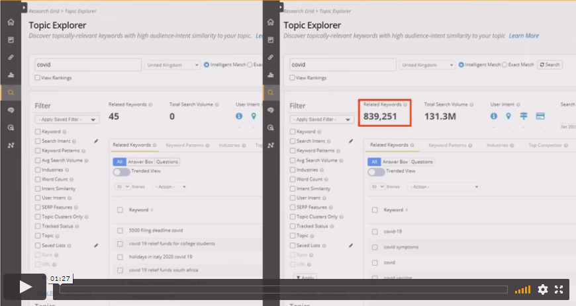Tick the checkbox for '5500 filing deadline covid'

point(120,231)
